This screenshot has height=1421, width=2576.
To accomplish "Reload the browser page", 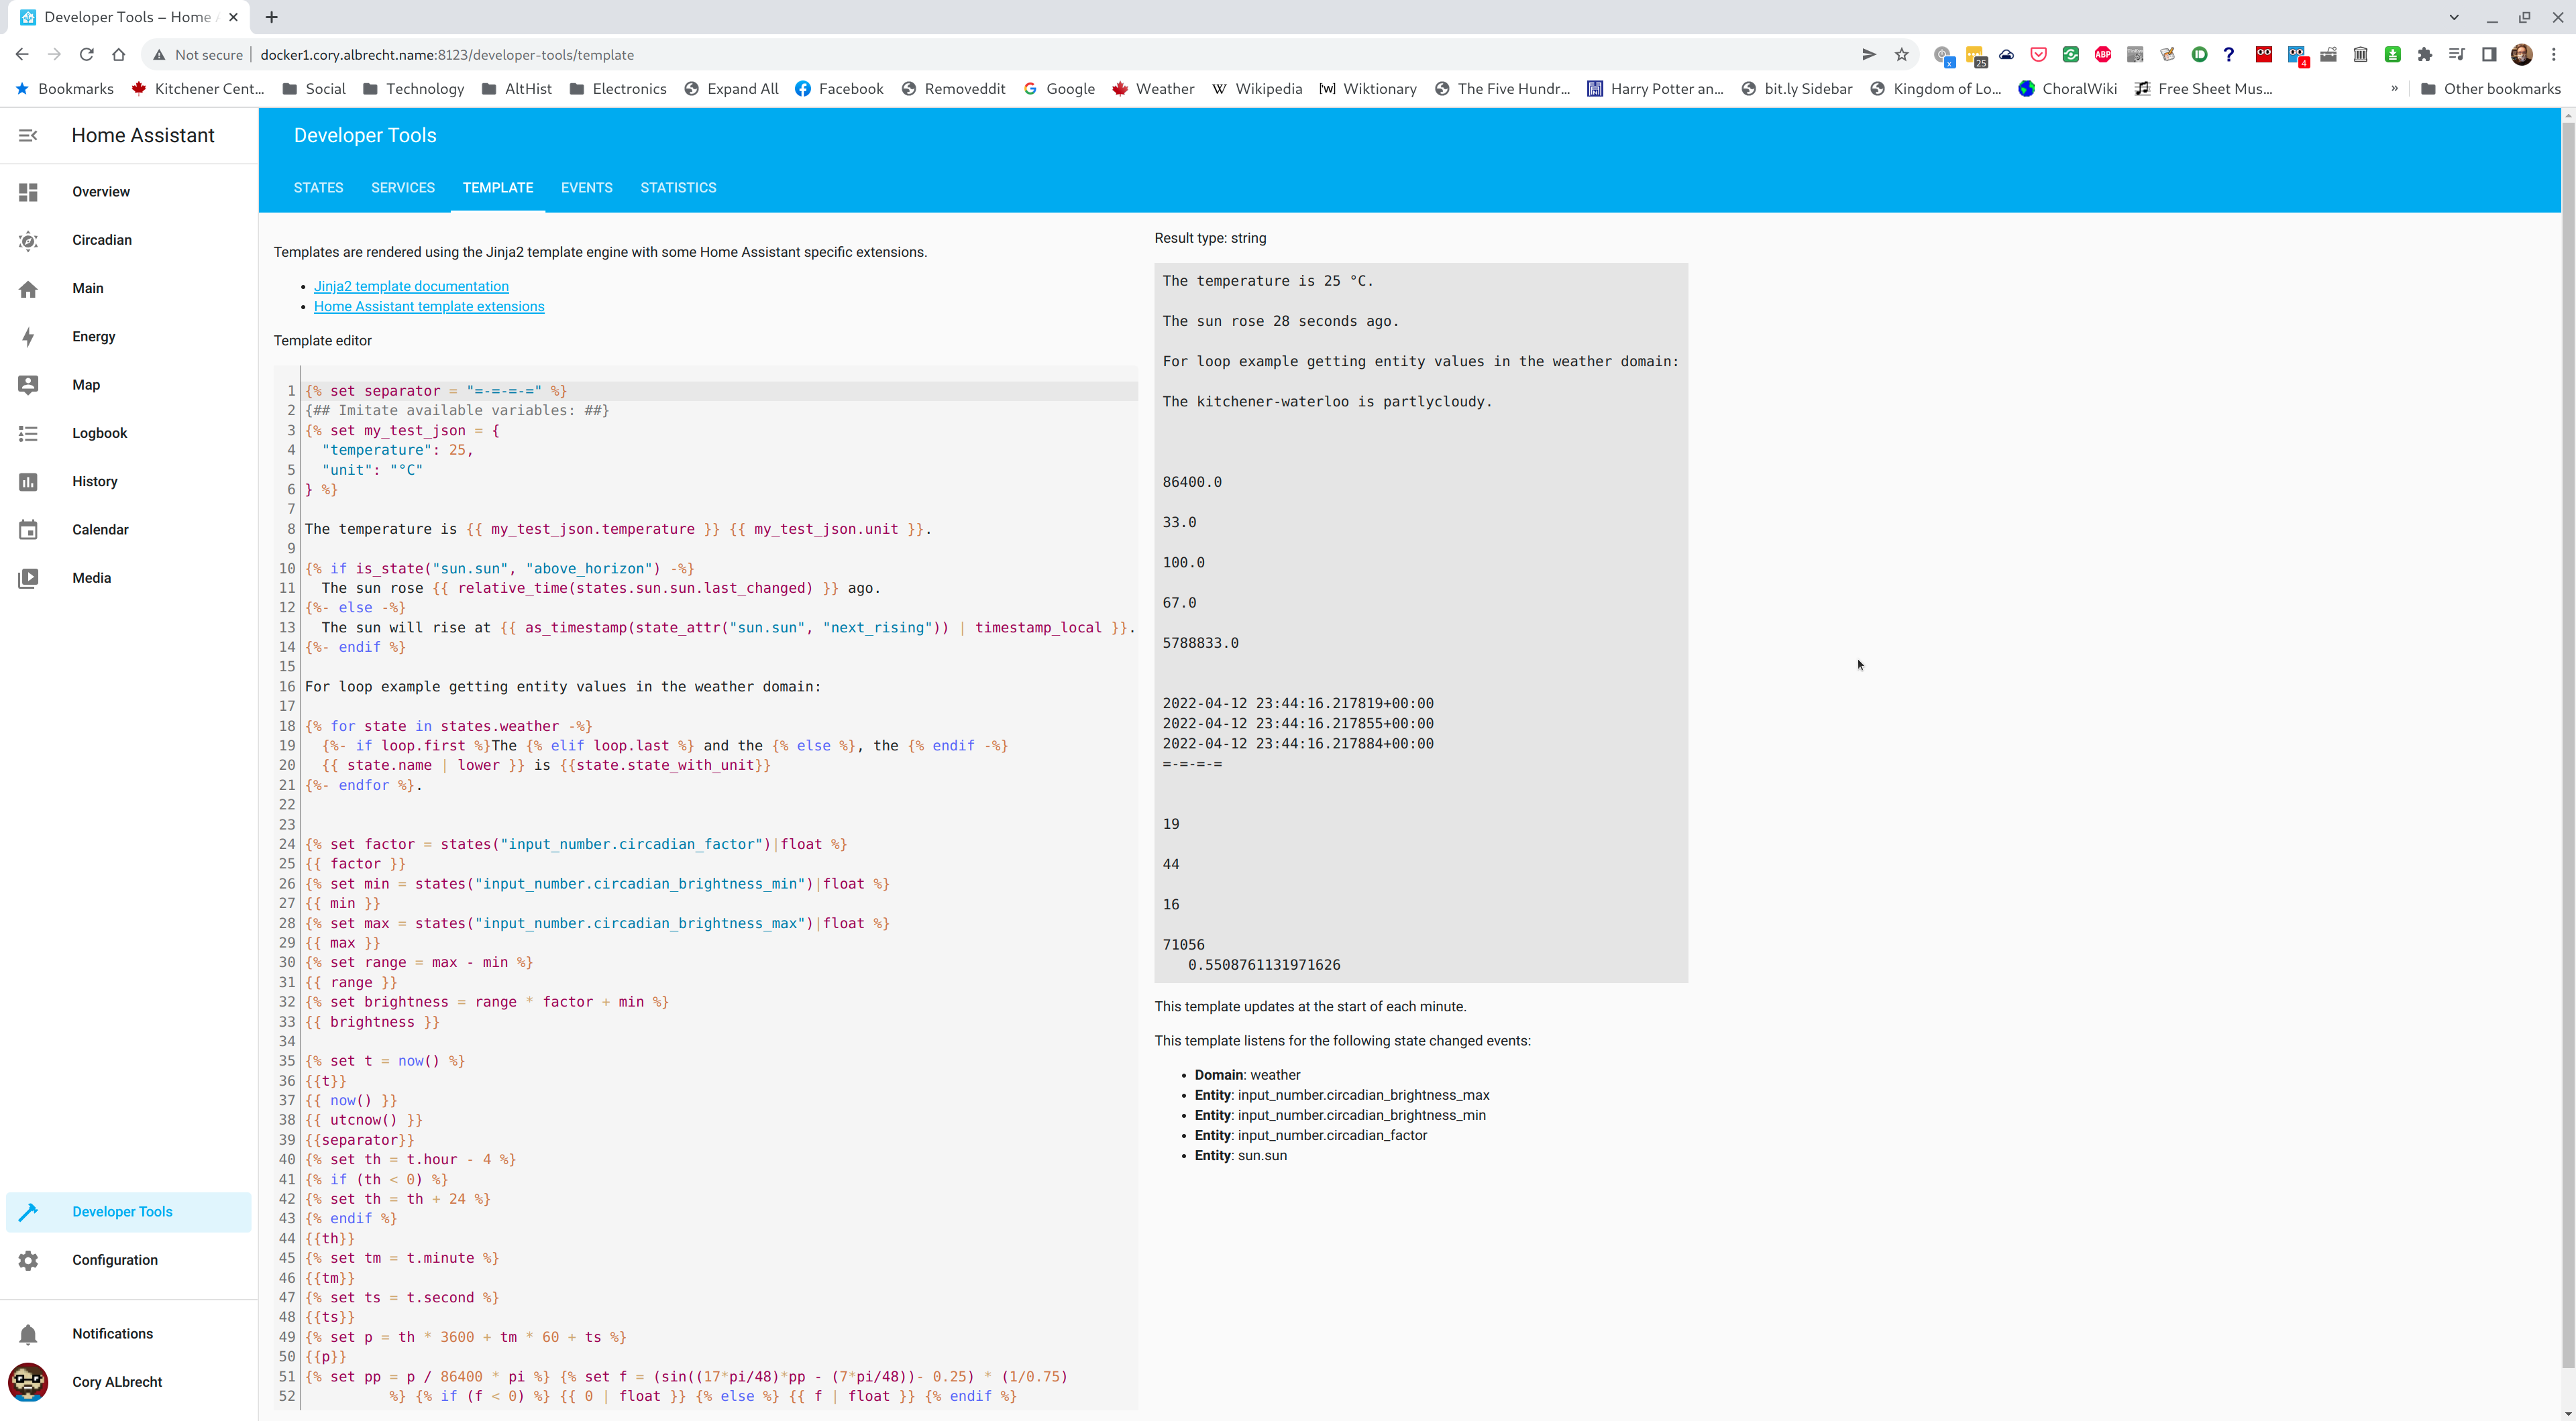I will [87, 55].
